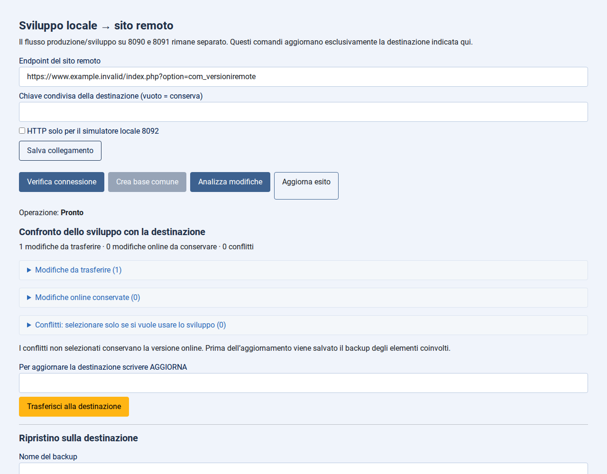The image size is (607, 474).
Task: Expand Modifiche online conservate (0) section
Action: tap(303, 298)
